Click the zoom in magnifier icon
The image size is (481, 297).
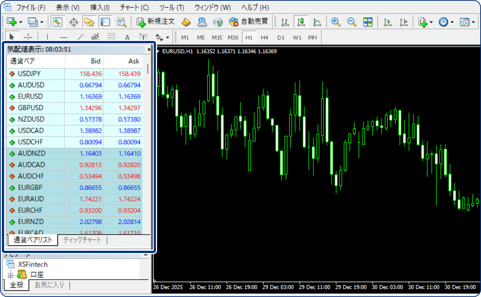tap(336, 22)
